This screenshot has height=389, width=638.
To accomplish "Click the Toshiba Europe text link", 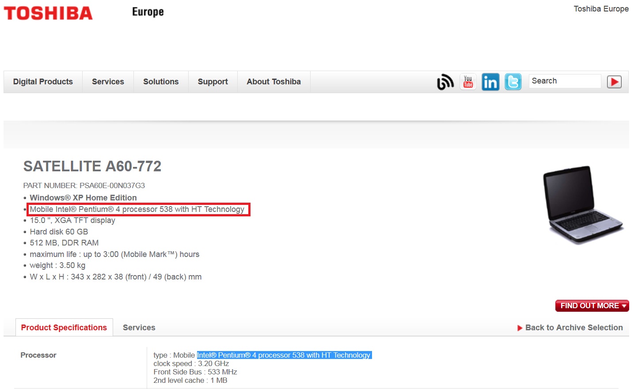I will click(601, 9).
